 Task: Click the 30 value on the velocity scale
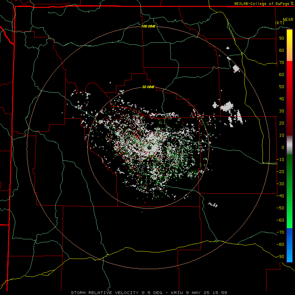coord(282,111)
